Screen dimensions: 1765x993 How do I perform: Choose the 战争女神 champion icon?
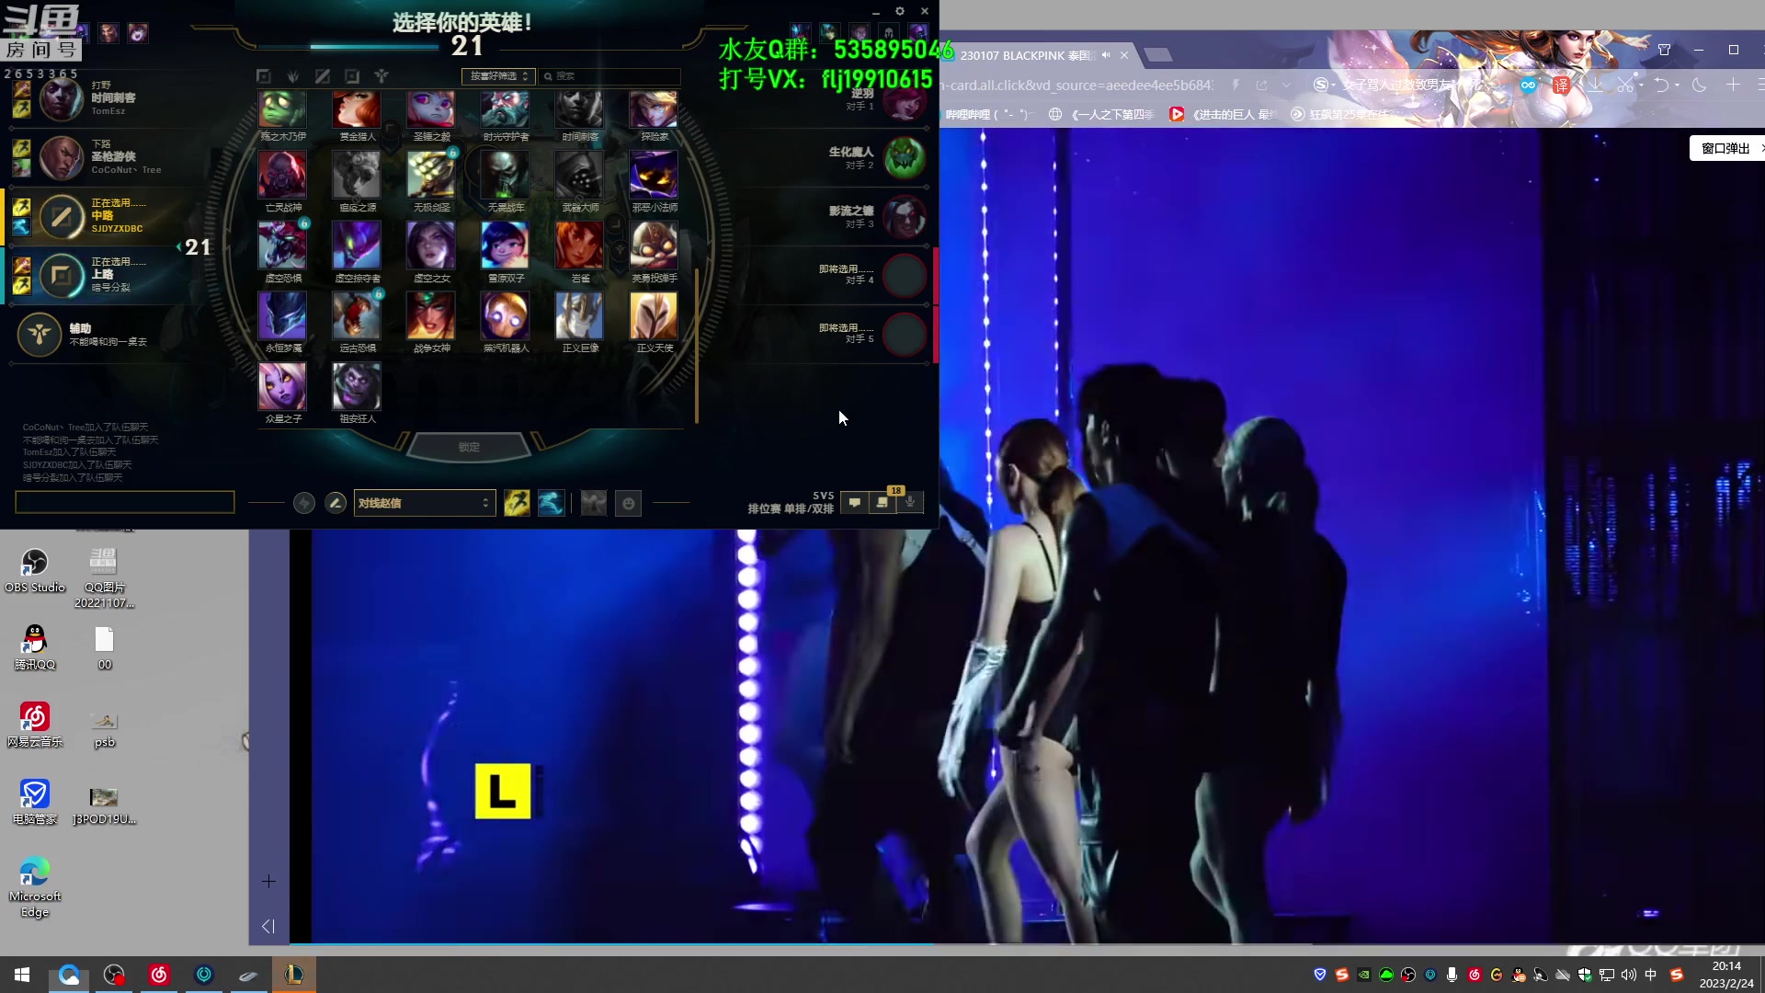coord(431,316)
